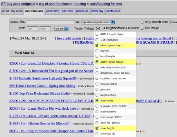The width and height of the screenshot is (177, 137).
Task: Select cole valley / ashbury hts checkbox
Action: tap(97, 67)
